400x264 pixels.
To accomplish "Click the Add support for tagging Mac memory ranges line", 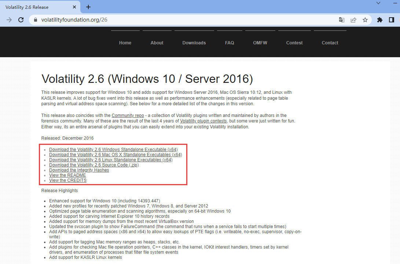I will coord(114,242).
